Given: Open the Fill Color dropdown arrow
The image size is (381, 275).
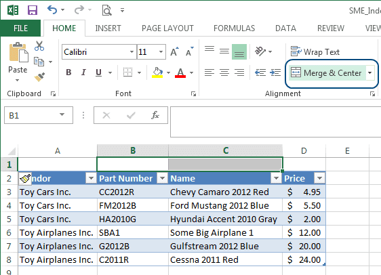Looking at the screenshot, I should click(x=168, y=72).
